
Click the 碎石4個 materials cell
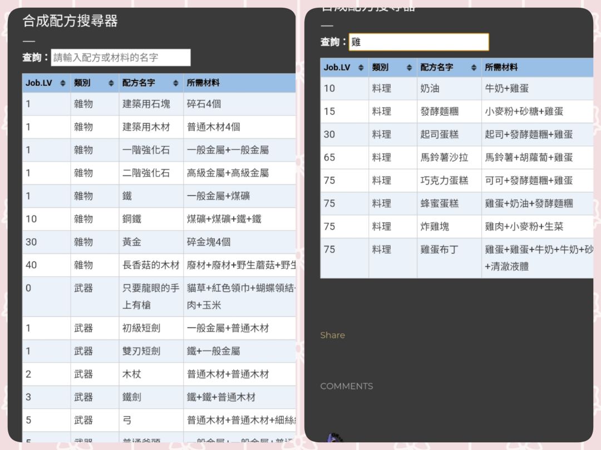click(x=204, y=104)
